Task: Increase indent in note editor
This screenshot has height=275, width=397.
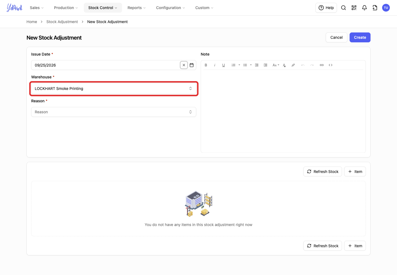Action: click(x=265, y=65)
